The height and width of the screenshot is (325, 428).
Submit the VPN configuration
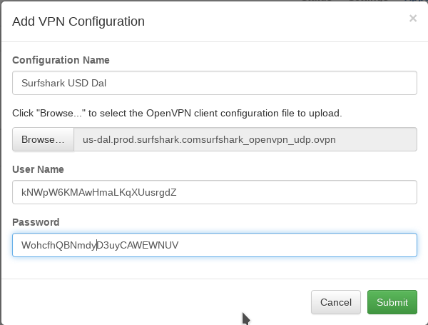[392, 302]
